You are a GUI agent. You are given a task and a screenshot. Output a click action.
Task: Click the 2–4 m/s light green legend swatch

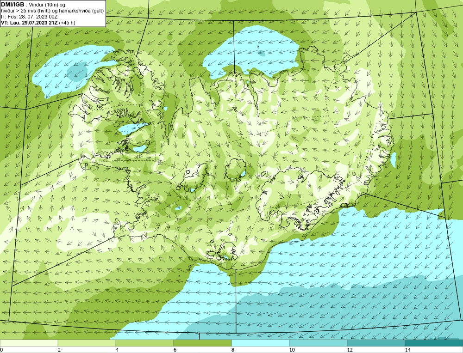click(87, 343)
